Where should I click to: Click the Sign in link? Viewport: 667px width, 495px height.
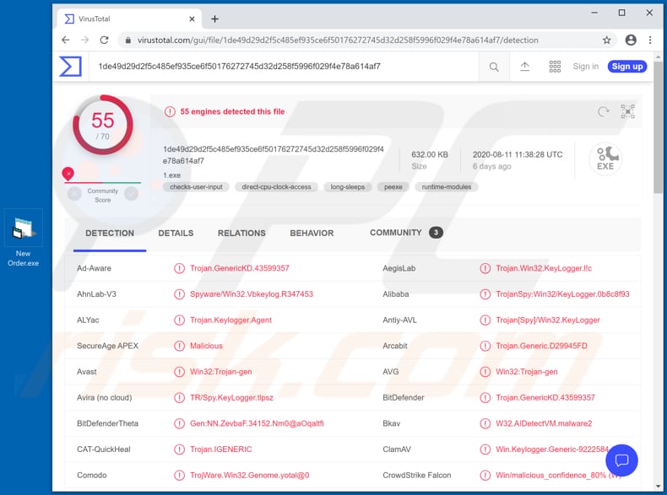(x=585, y=67)
